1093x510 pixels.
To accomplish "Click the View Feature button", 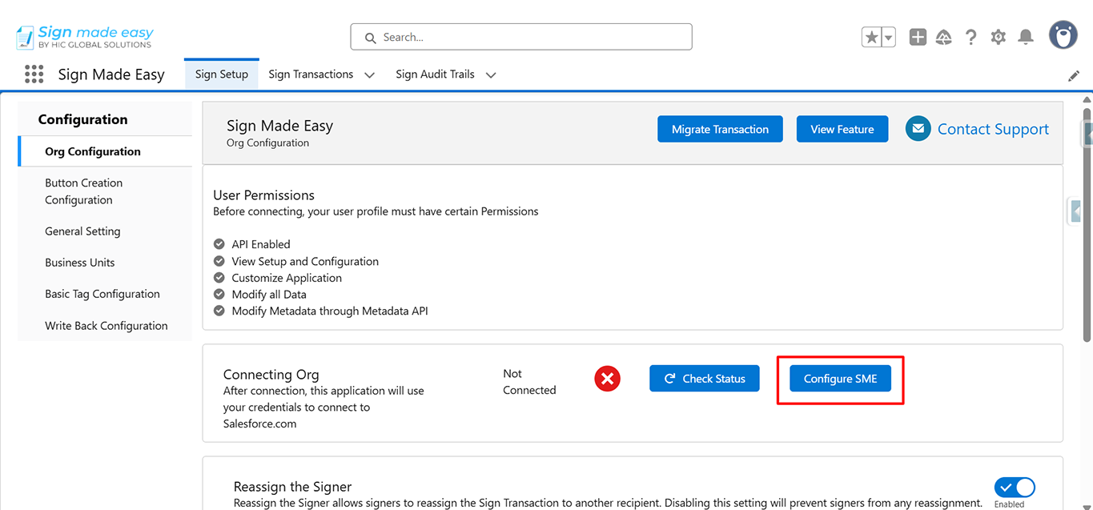I will pyautogui.click(x=842, y=129).
